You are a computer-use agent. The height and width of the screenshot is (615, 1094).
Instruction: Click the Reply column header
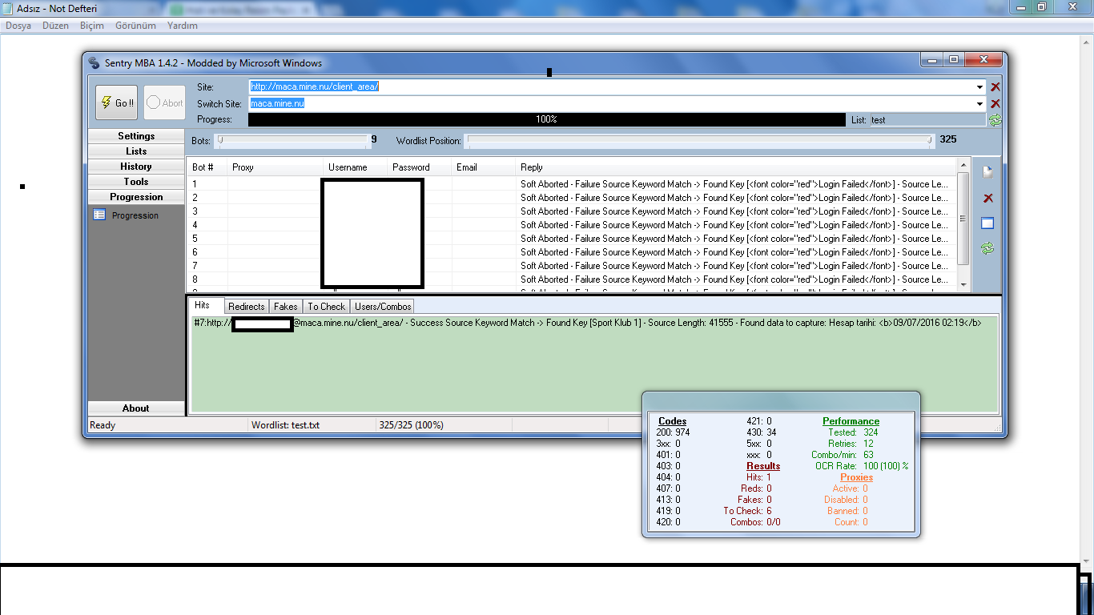pos(532,167)
